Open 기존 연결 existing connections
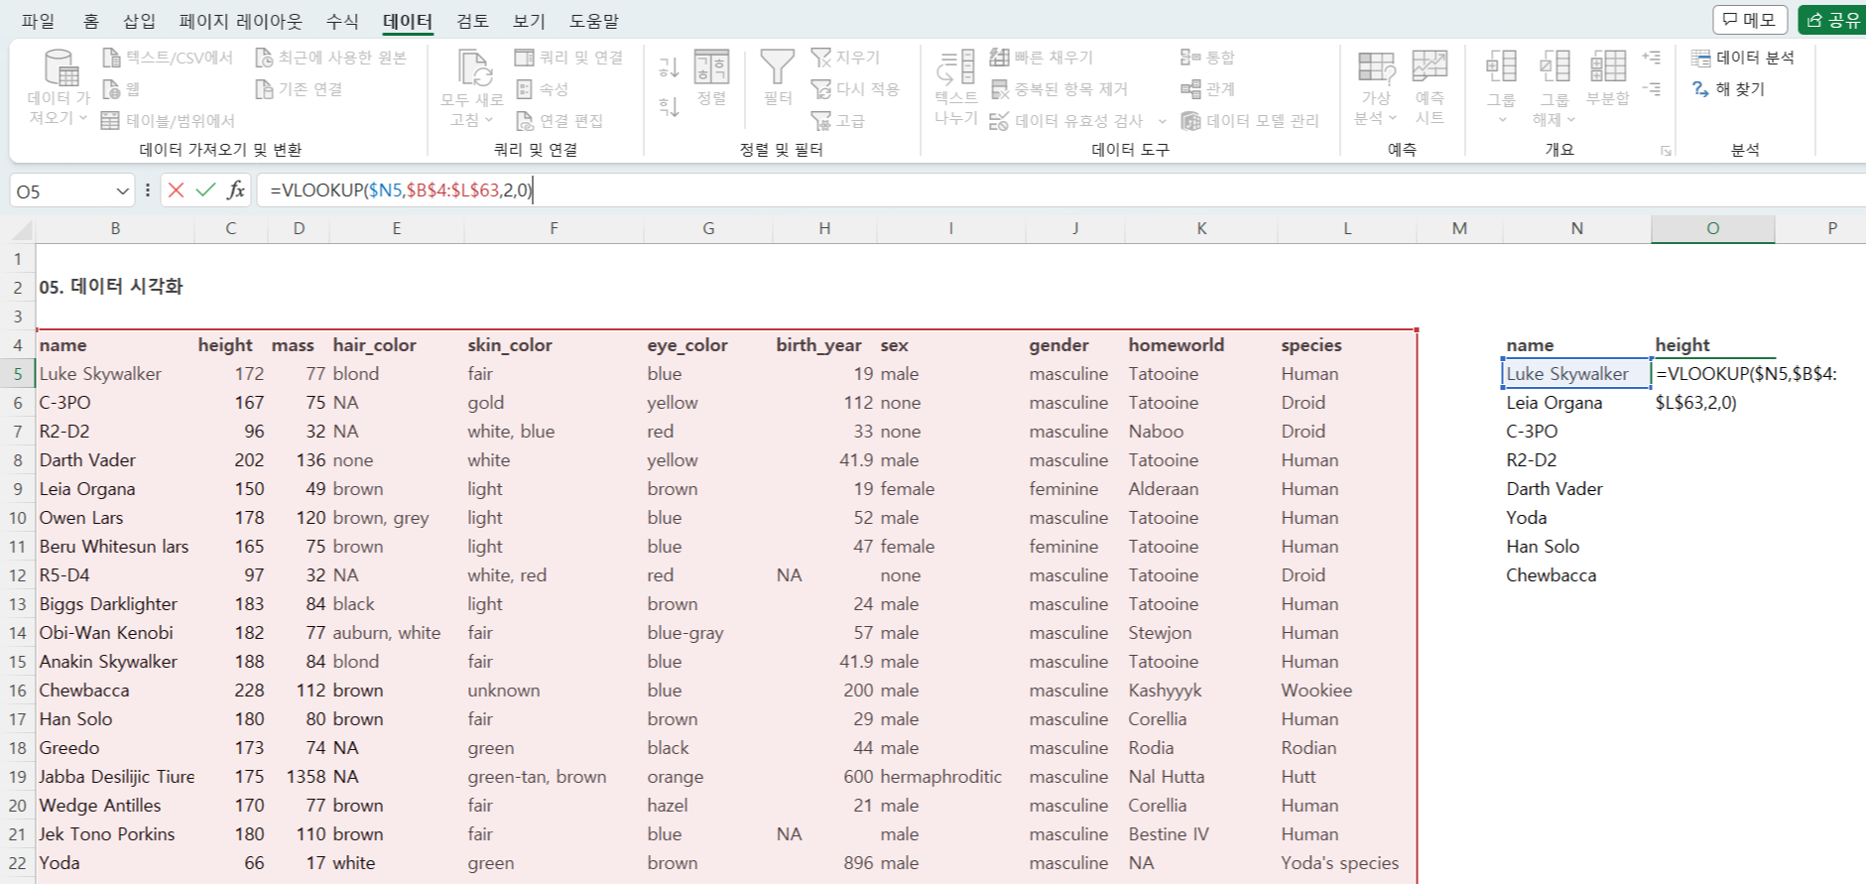 (x=299, y=89)
